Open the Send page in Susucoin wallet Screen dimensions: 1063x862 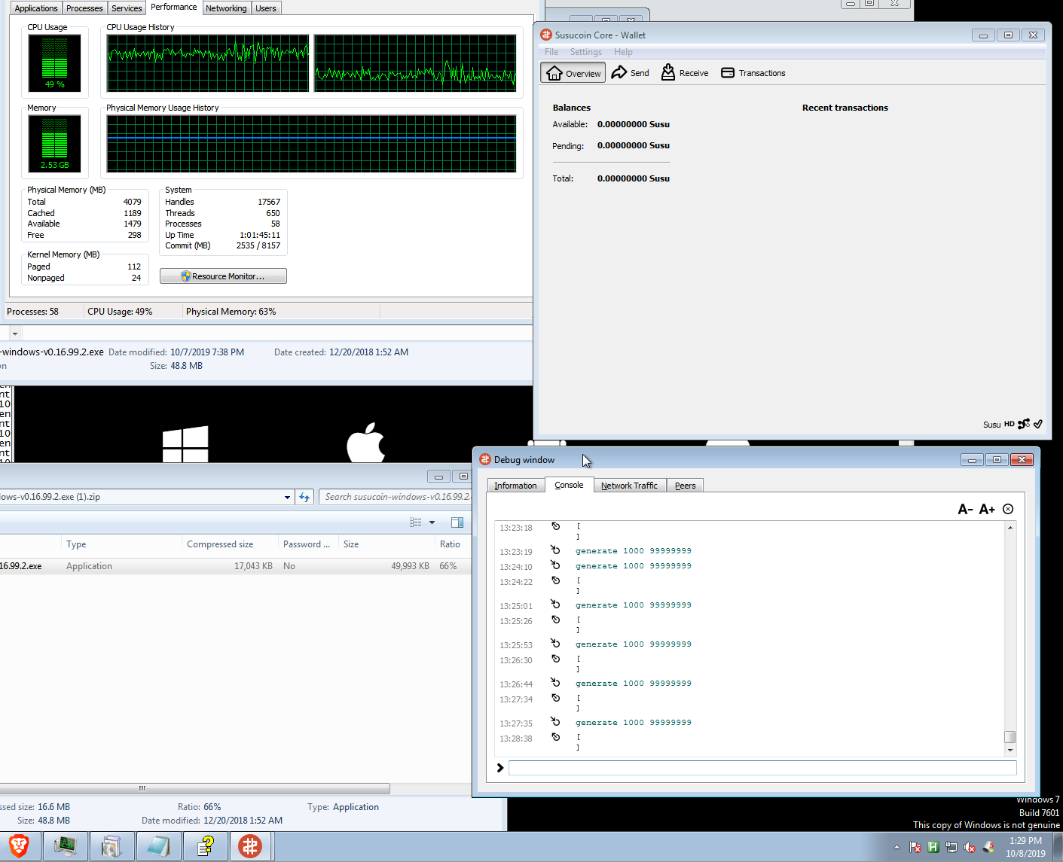pyautogui.click(x=631, y=73)
